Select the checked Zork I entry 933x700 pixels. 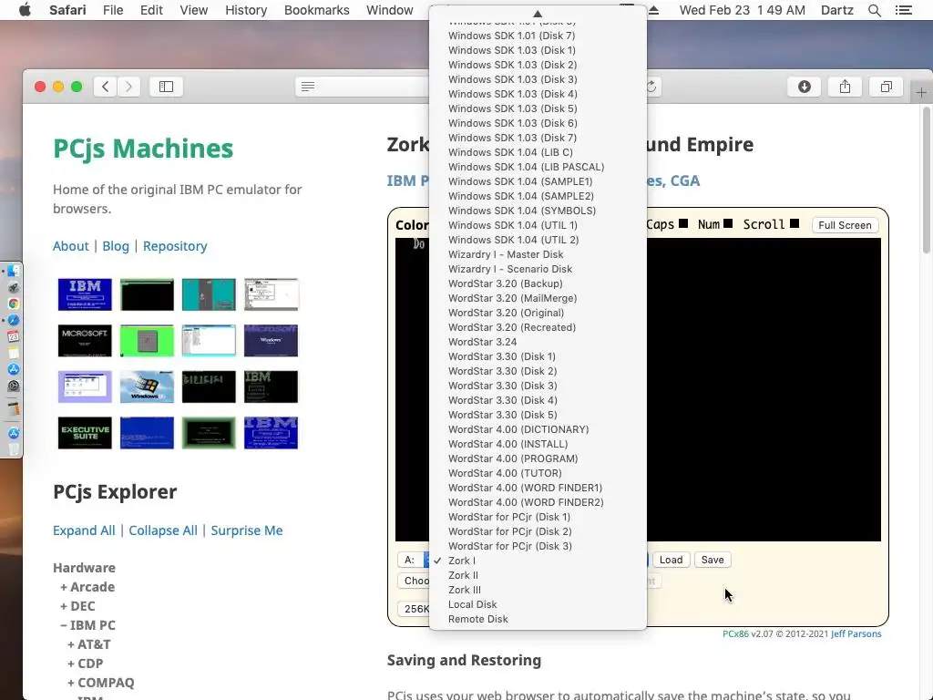coord(538,561)
